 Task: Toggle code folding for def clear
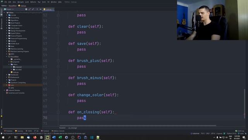(58, 26)
